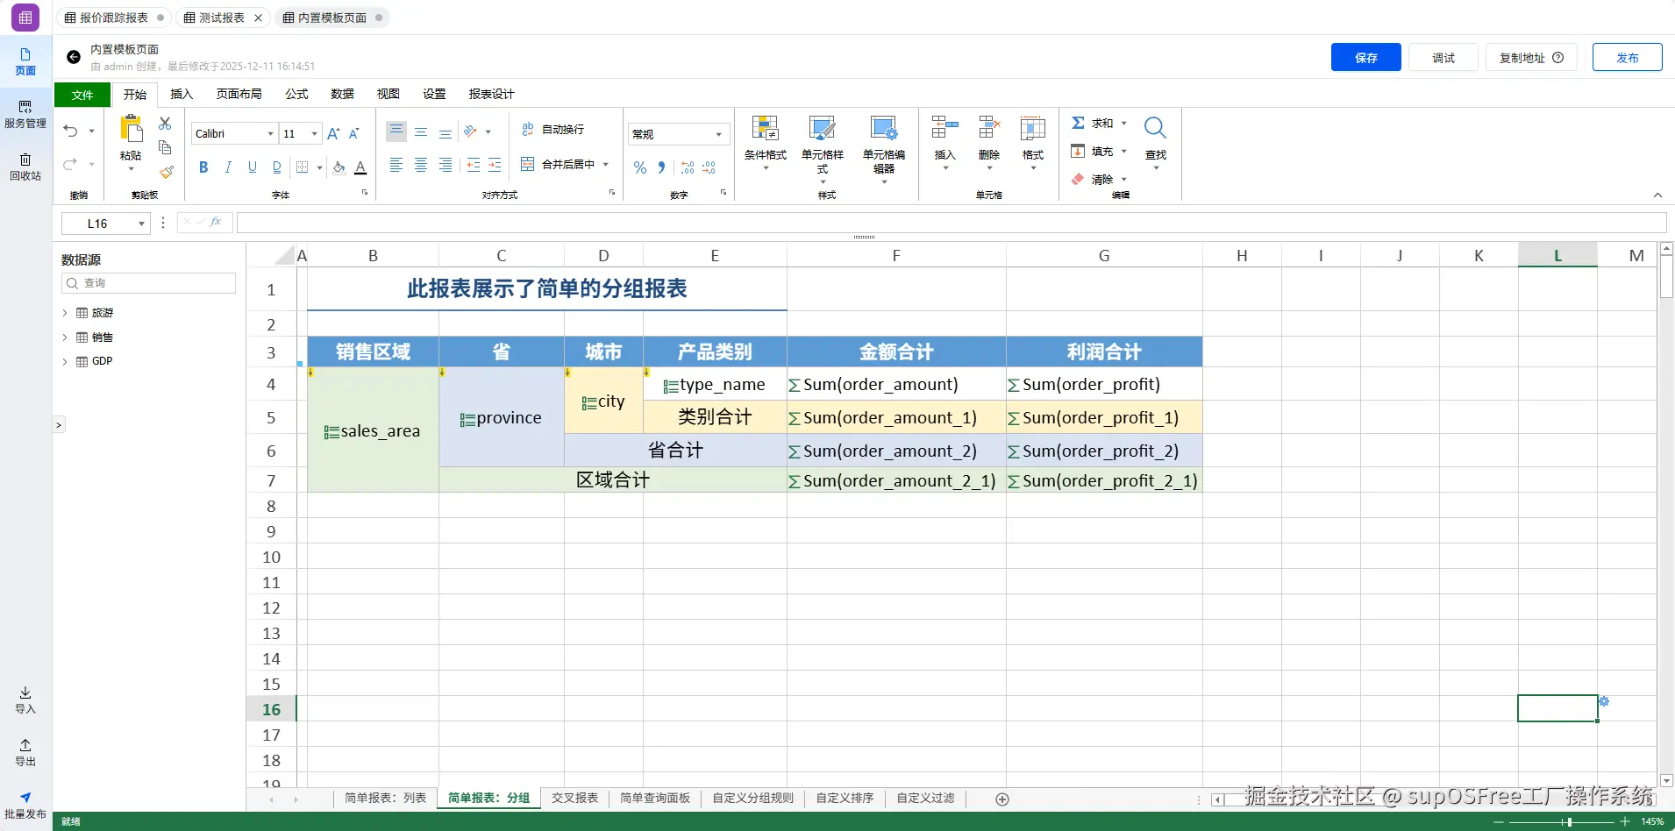Toggle right horizontal text alignment
This screenshot has width=1675, height=831.
[x=445, y=165]
